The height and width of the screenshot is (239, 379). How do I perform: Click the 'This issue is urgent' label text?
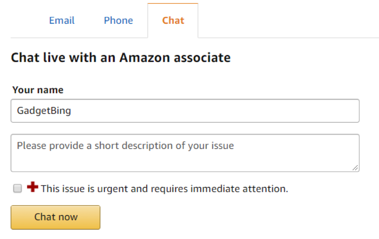(164, 189)
